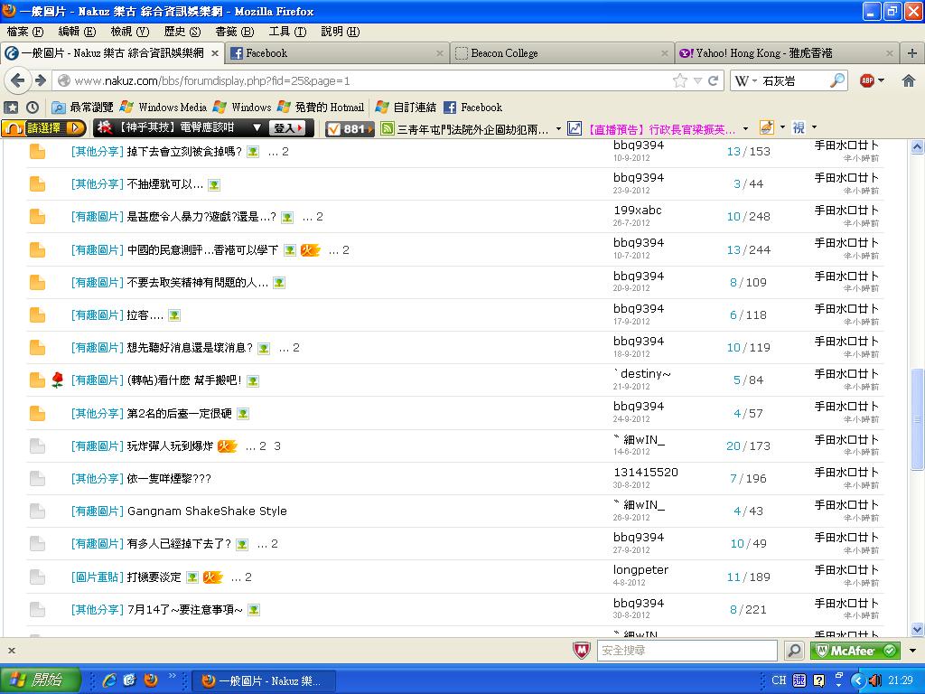Image resolution: width=925 pixels, height=694 pixels.
Task: Expand the 直播預告 dropdown arrow
Action: coord(745,128)
